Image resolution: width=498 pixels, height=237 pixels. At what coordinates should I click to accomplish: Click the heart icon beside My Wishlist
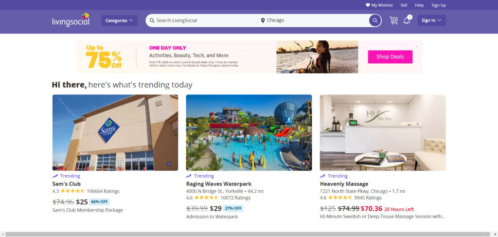pos(368,5)
